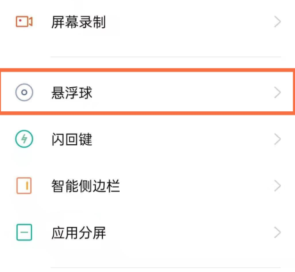The height and width of the screenshot is (272, 295).
Task: Click the floating ball circle icon
Action: [24, 92]
